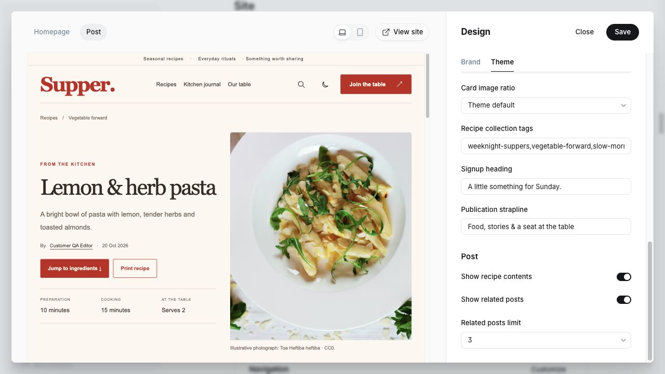Edit Recipe collection tags field

pyautogui.click(x=546, y=146)
